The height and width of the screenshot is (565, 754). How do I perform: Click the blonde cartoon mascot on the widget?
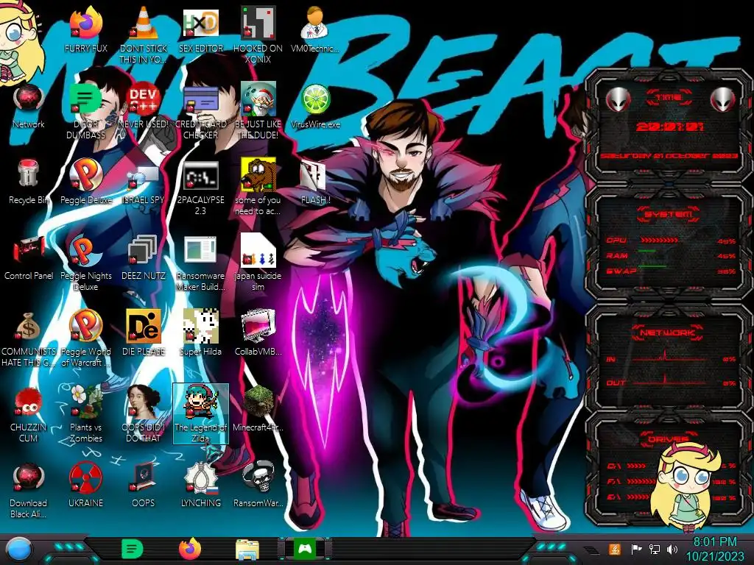(x=685, y=486)
